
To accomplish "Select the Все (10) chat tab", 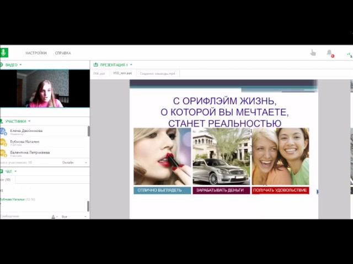I will click(x=6, y=180).
